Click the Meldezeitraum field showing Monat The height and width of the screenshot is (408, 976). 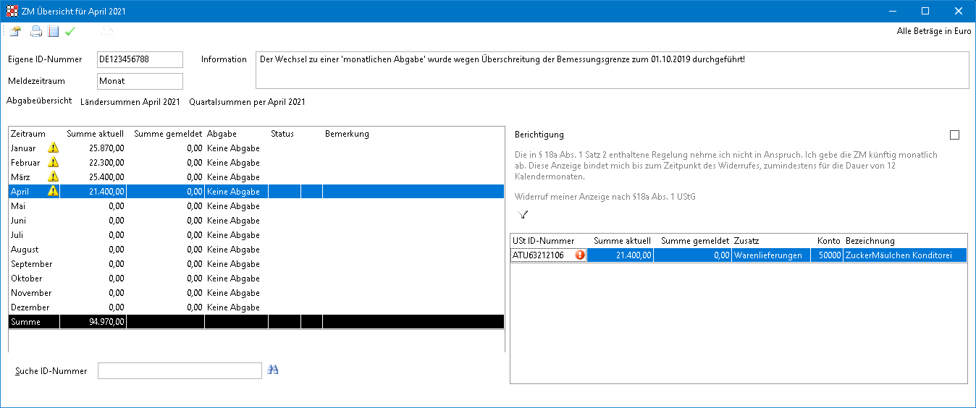pos(140,81)
